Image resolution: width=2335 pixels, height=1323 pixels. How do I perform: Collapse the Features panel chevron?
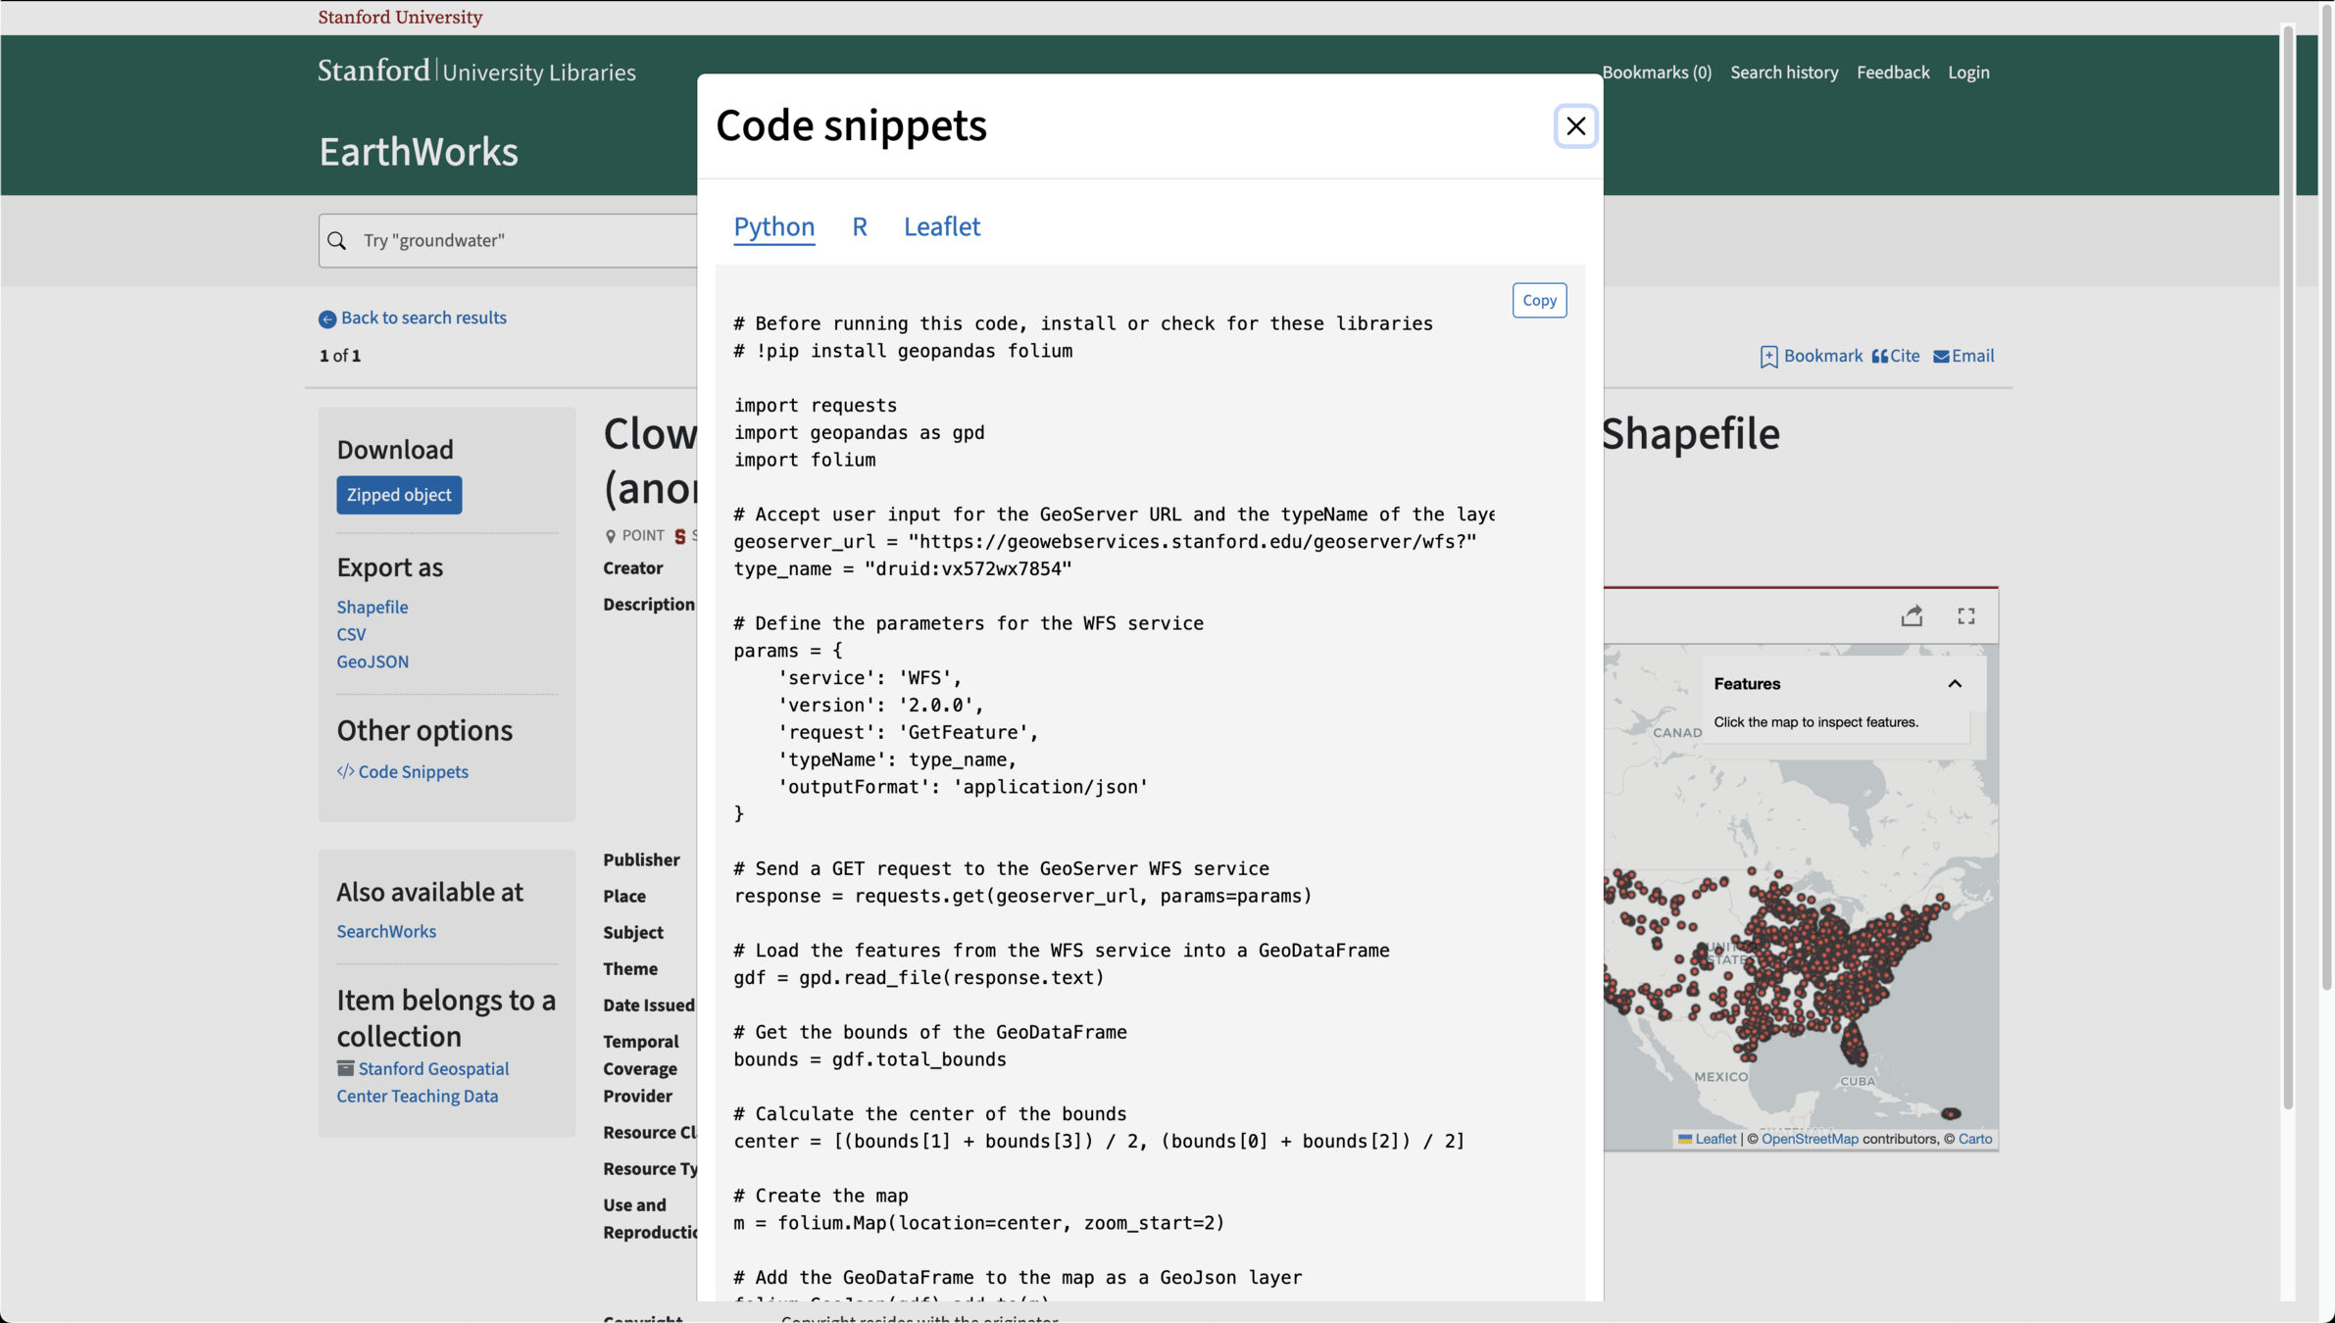click(1954, 684)
